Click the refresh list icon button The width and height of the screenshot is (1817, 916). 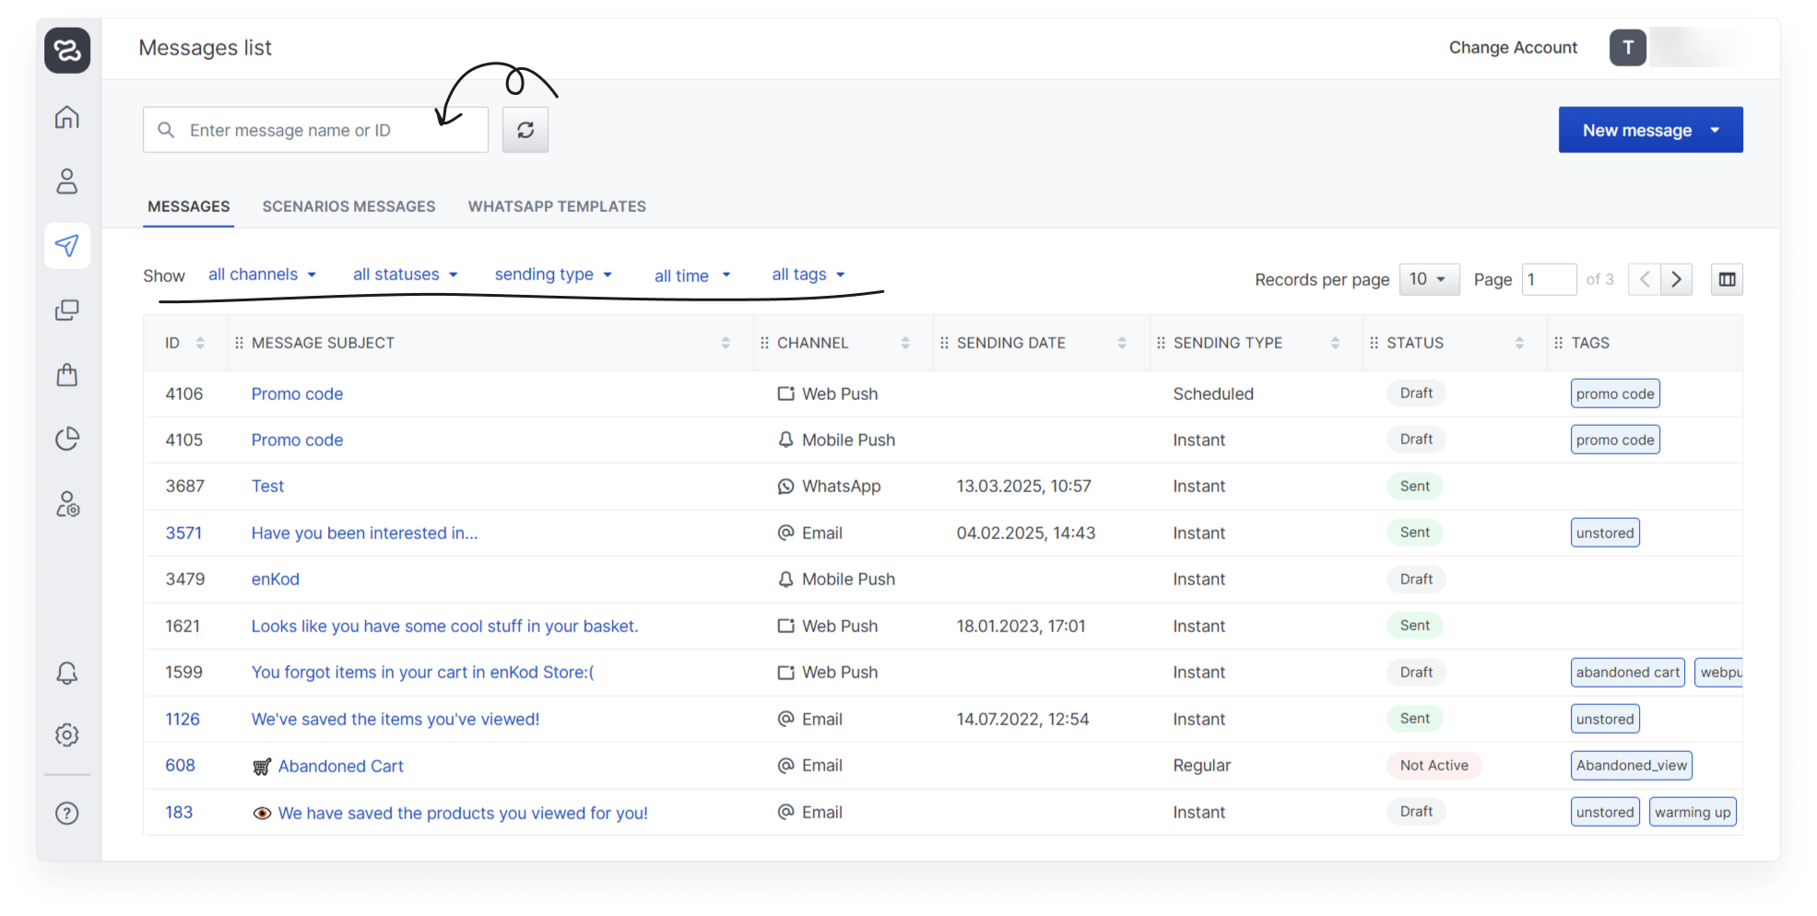(525, 130)
